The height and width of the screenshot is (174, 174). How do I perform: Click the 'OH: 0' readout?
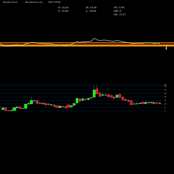click(117, 11)
